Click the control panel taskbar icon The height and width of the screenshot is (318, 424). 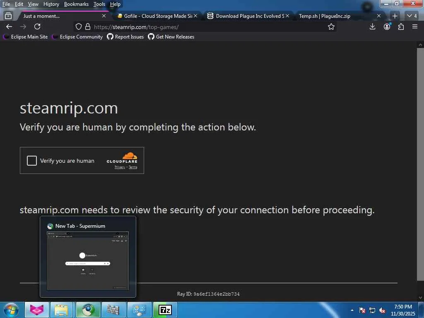tap(139, 310)
